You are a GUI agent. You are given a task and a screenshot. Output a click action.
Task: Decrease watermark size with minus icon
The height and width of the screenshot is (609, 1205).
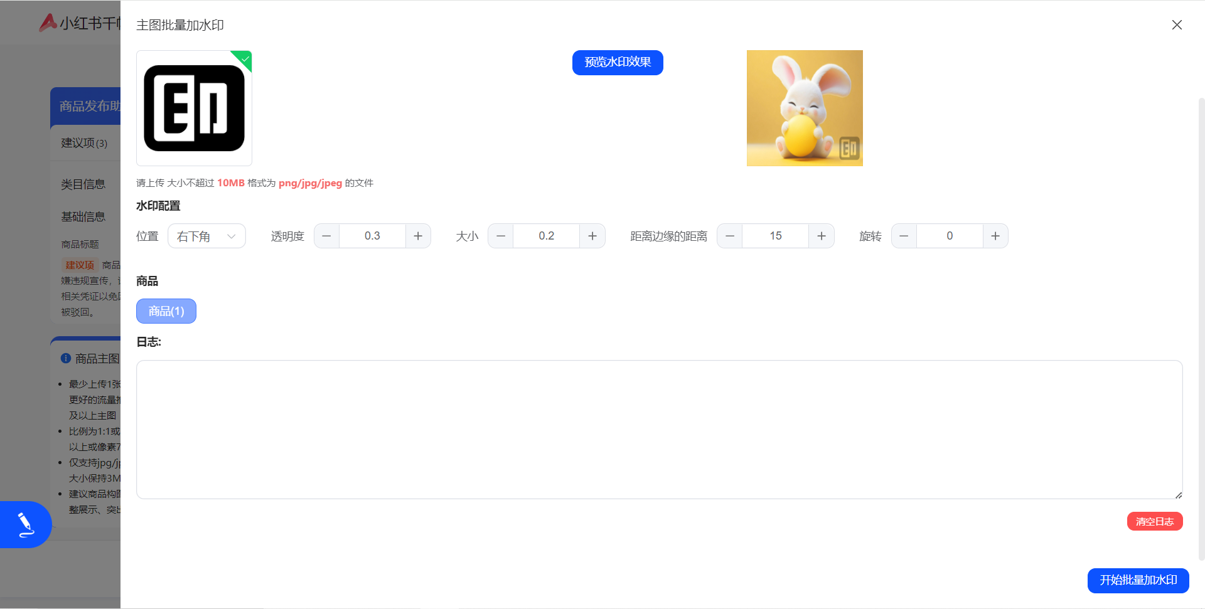click(501, 236)
